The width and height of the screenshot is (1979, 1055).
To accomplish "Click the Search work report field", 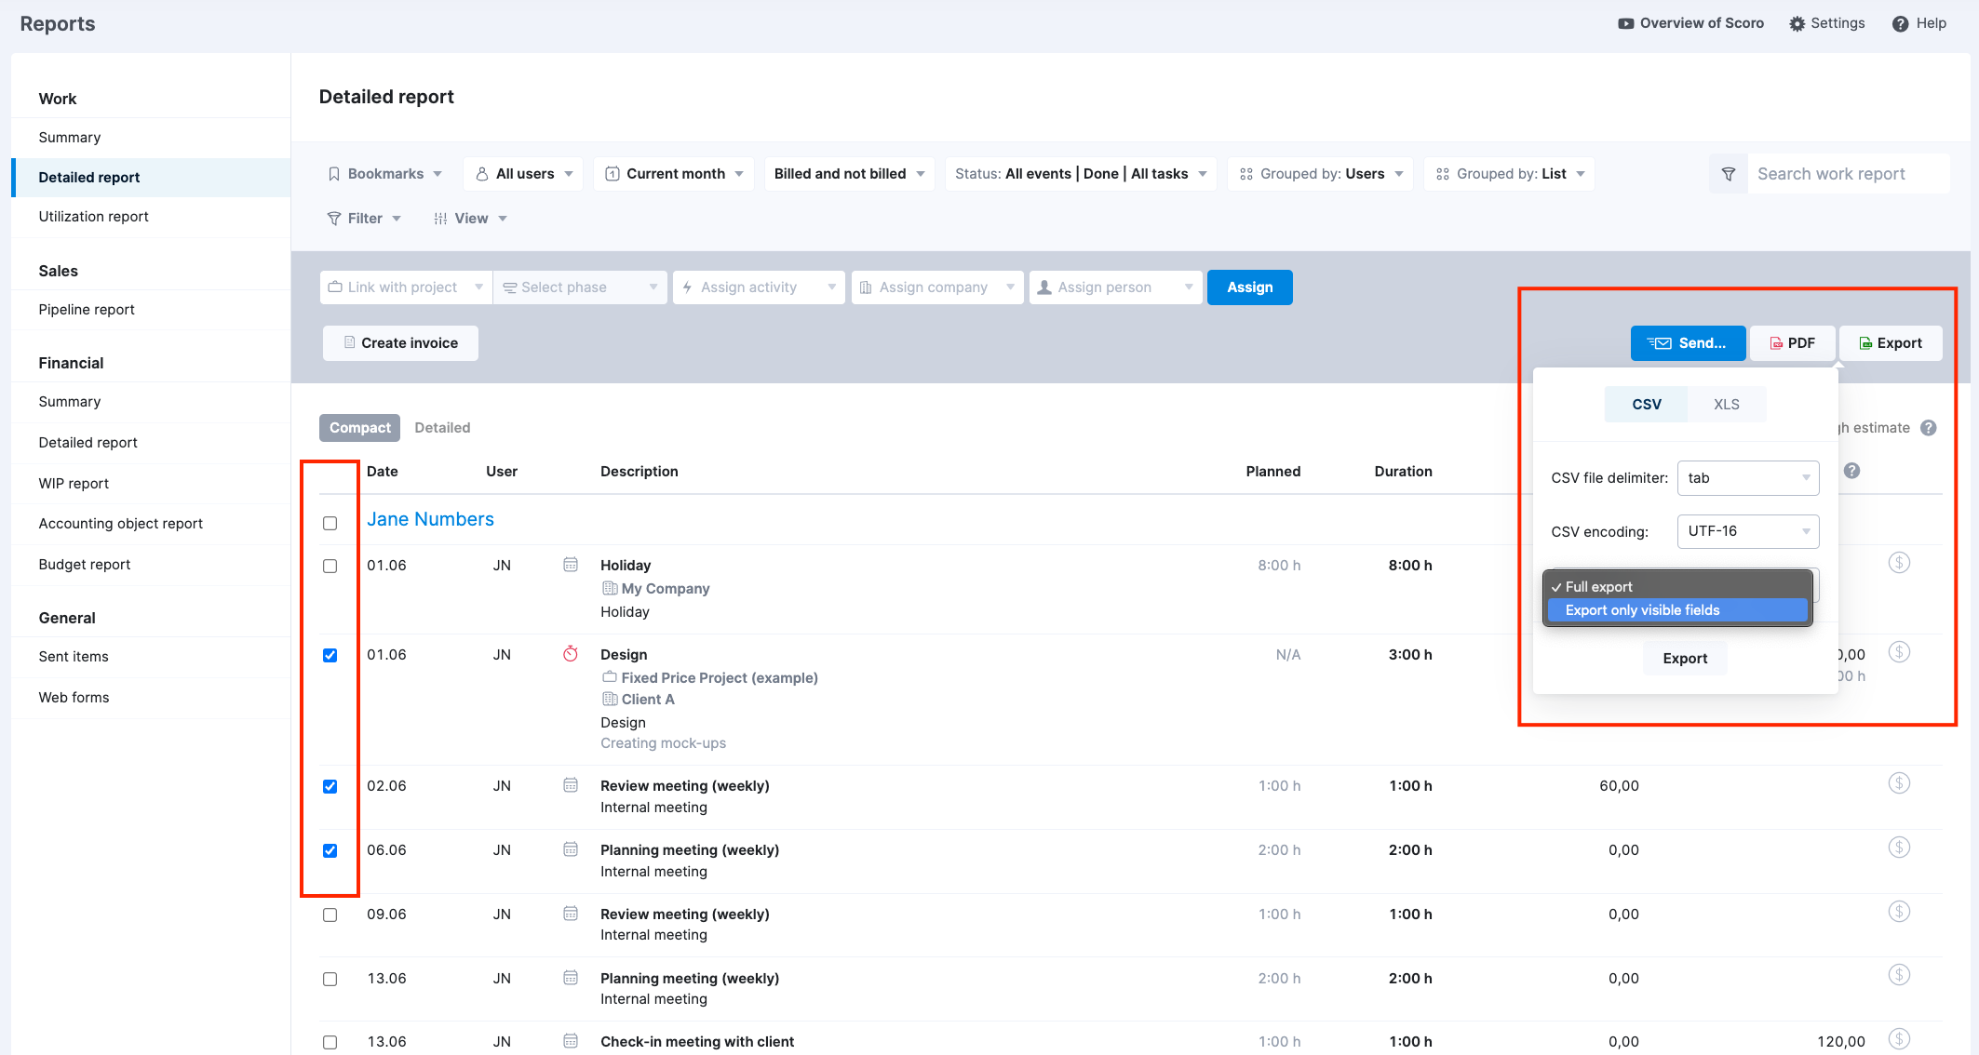I will coord(1848,174).
